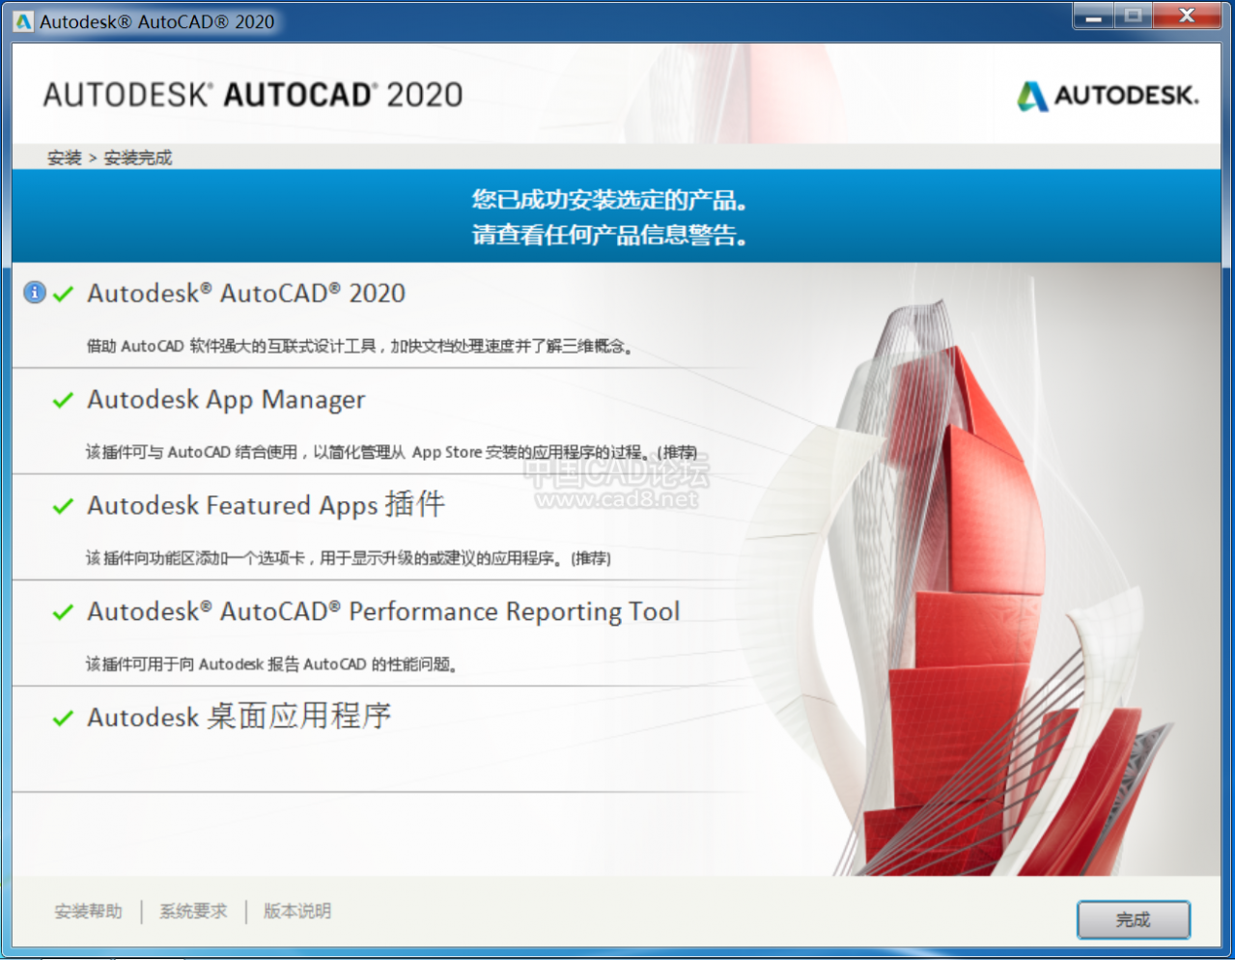1235x960 pixels.
Task: Click the 安装 breadcrumb item
Action: pos(65,157)
